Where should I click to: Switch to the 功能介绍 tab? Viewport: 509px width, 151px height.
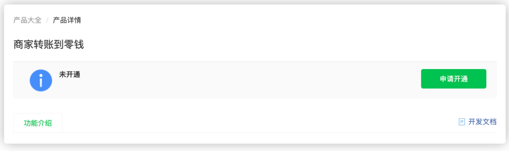(x=38, y=123)
